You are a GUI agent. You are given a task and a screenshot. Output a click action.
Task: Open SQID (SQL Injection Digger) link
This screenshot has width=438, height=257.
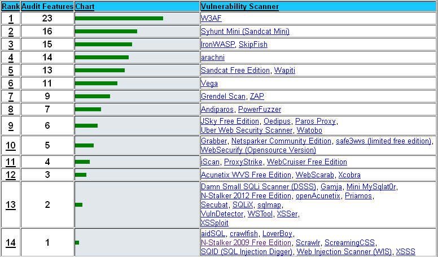[246, 252]
